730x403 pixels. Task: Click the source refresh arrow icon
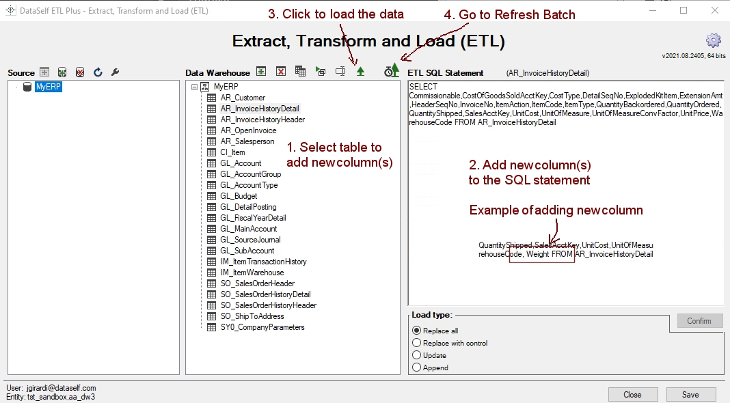[x=98, y=72]
